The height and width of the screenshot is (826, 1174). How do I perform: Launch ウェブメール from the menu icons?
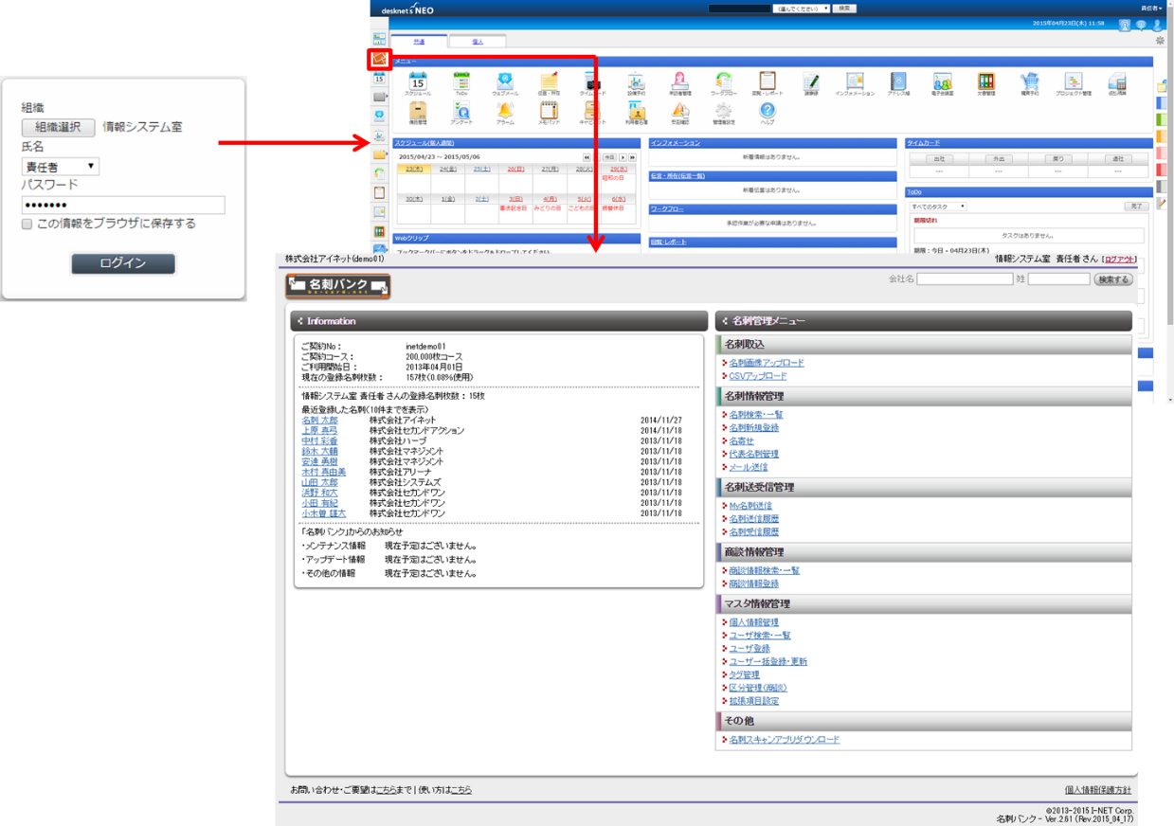(505, 82)
